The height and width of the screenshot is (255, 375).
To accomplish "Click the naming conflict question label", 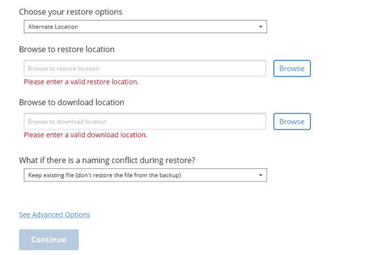I will (x=107, y=160).
